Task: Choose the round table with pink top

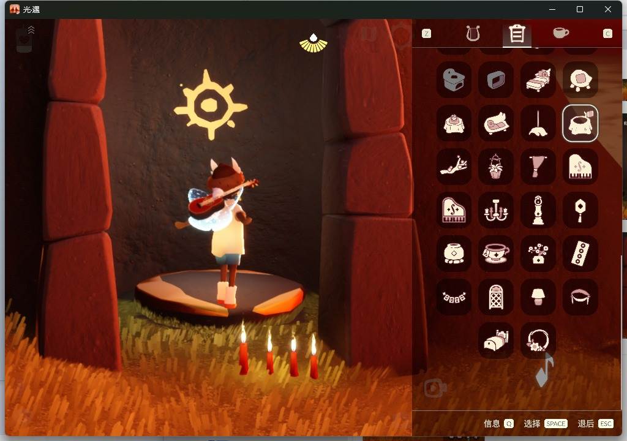Action: coord(580,79)
